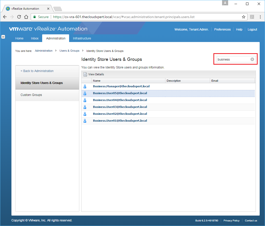Click the user icon beside Business.Manager
The image size is (265, 226).
point(85,86)
